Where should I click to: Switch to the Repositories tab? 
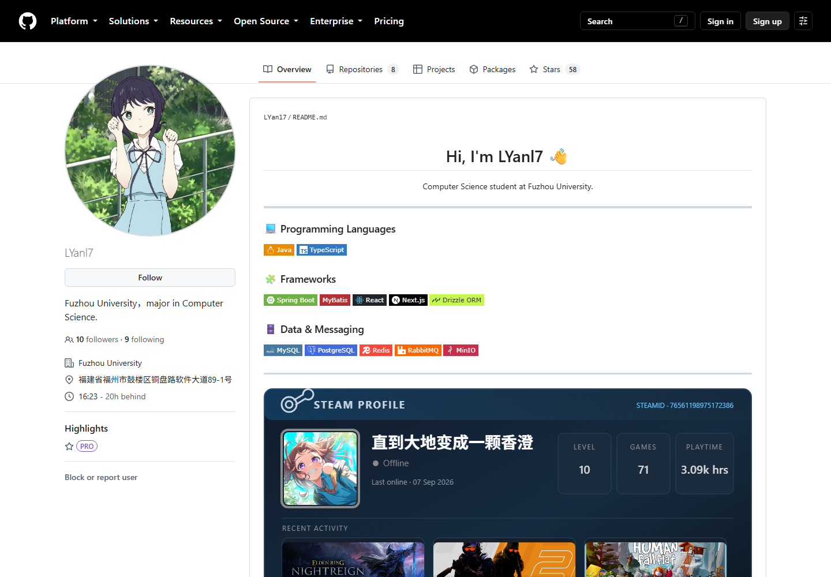click(x=362, y=69)
